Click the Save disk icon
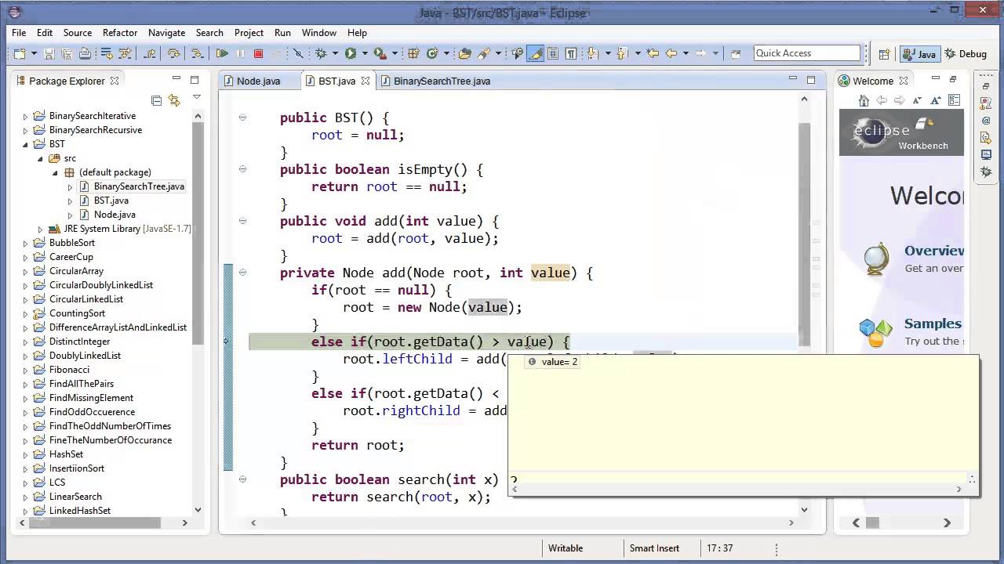 (x=49, y=53)
